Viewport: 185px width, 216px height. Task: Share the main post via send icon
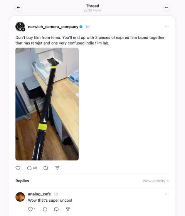pos(57,168)
